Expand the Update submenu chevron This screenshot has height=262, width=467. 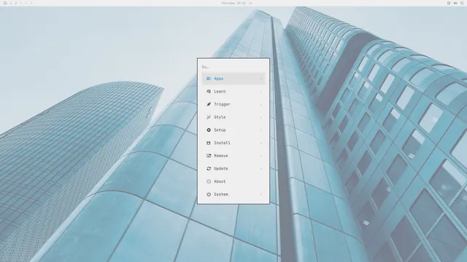tap(261, 168)
